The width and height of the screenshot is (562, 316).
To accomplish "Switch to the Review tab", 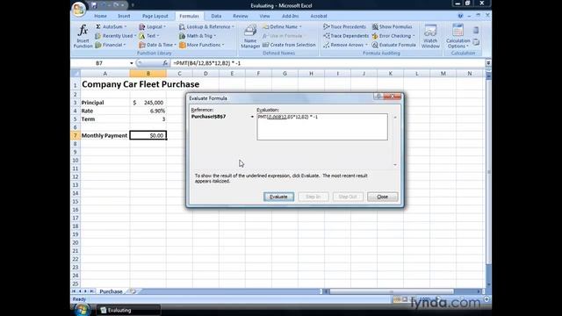I will pos(240,16).
